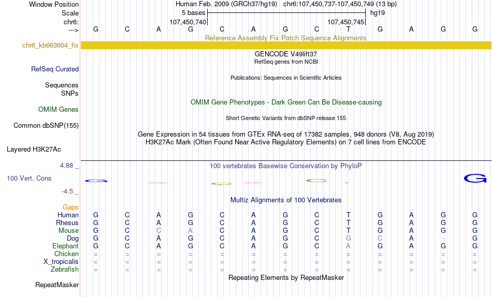This screenshot has width=492, height=297.
Task: Click the Scale label
Action: (70, 13)
